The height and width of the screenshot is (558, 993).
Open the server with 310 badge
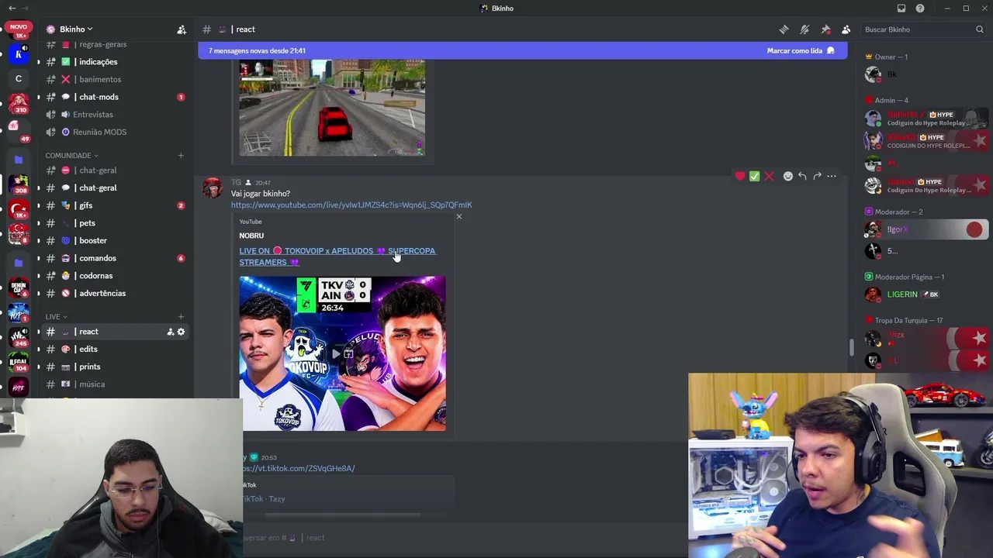pyautogui.click(x=18, y=102)
